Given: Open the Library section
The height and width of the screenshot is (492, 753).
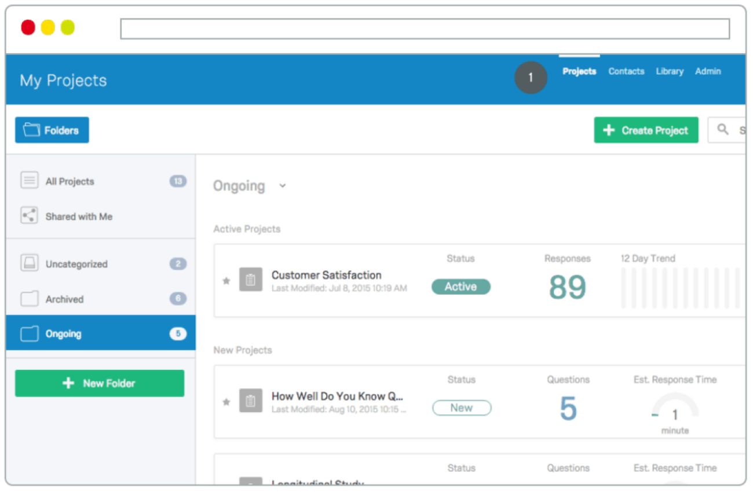Looking at the screenshot, I should click(670, 71).
